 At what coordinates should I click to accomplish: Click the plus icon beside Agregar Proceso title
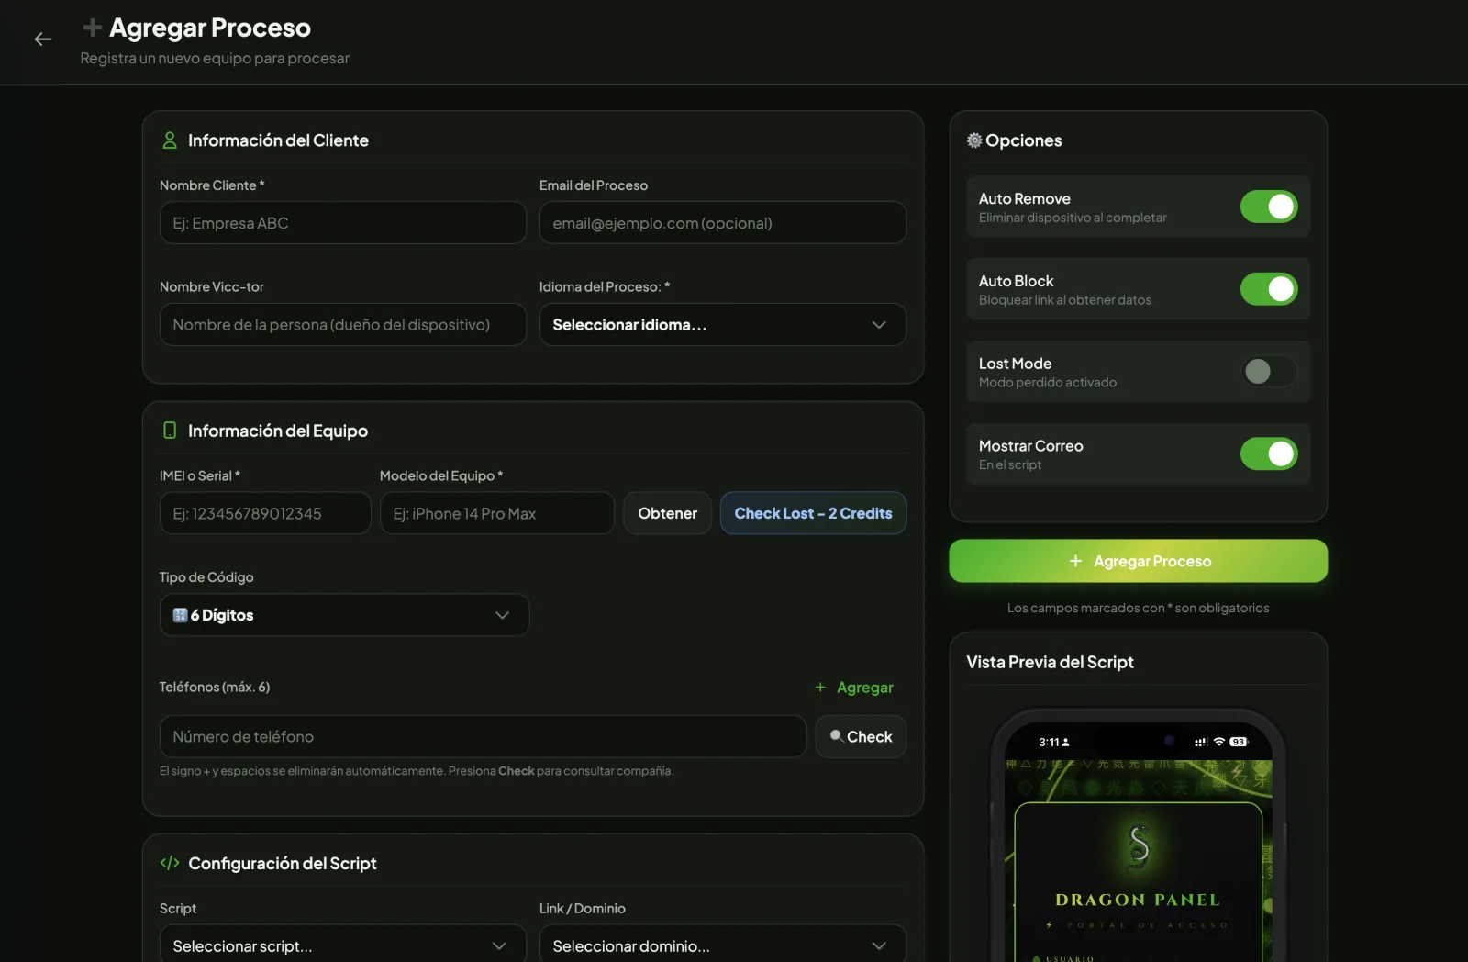(x=92, y=28)
